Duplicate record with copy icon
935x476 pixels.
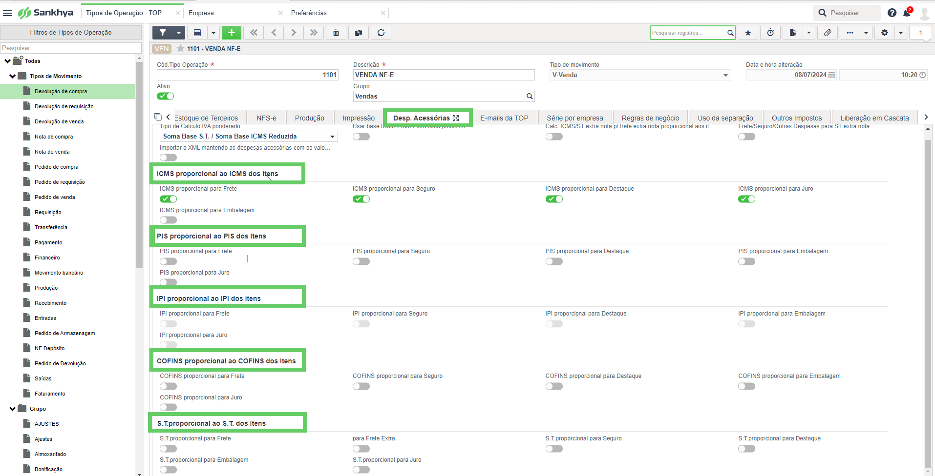(359, 33)
